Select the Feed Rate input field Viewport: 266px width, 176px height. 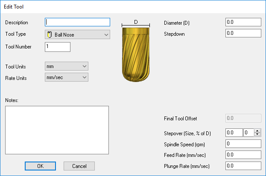click(x=243, y=154)
